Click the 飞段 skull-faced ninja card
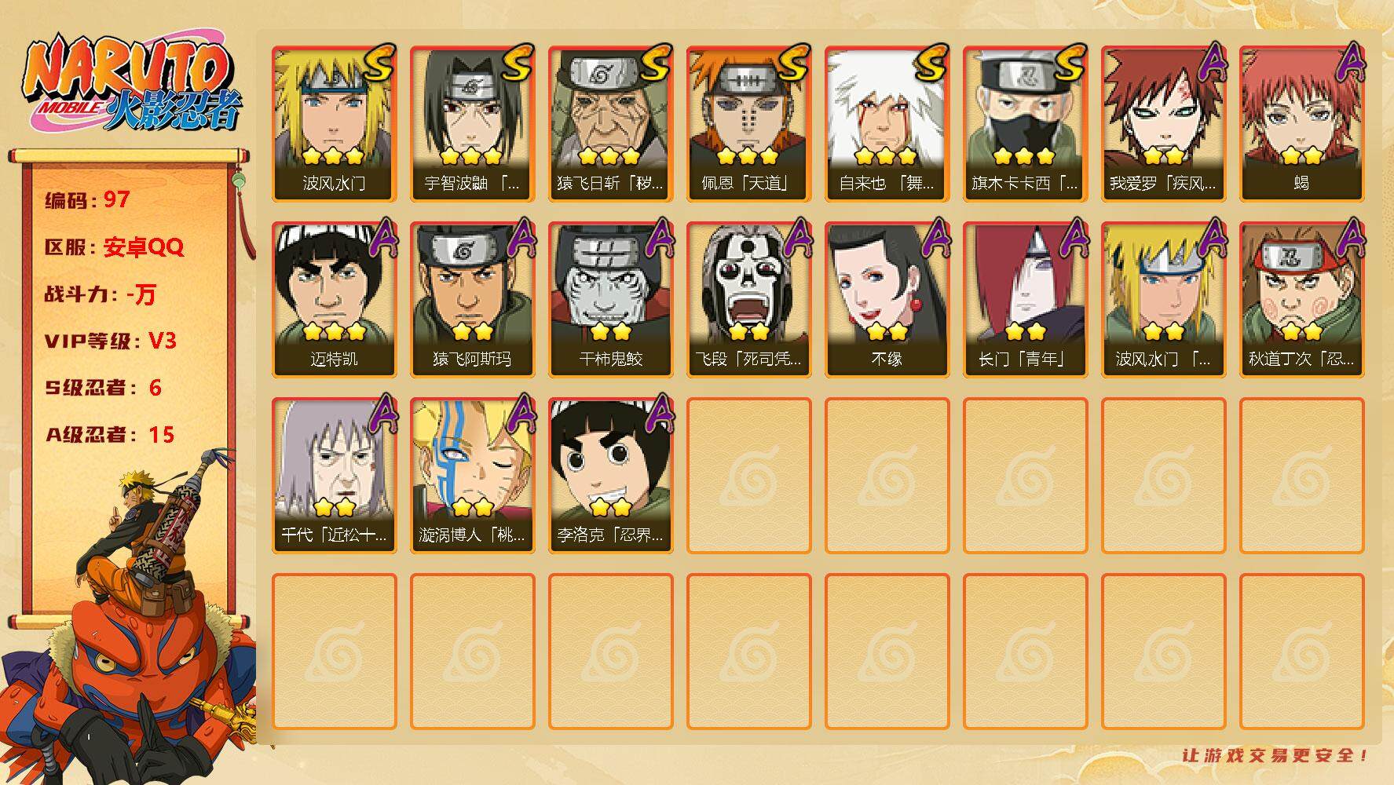The width and height of the screenshot is (1394, 785). pos(748,300)
